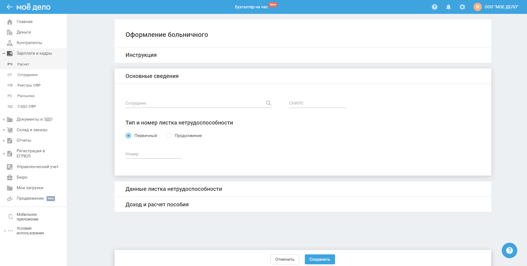The width and height of the screenshot is (527, 266).
Task: Click the Сохранить button
Action: tap(320, 259)
